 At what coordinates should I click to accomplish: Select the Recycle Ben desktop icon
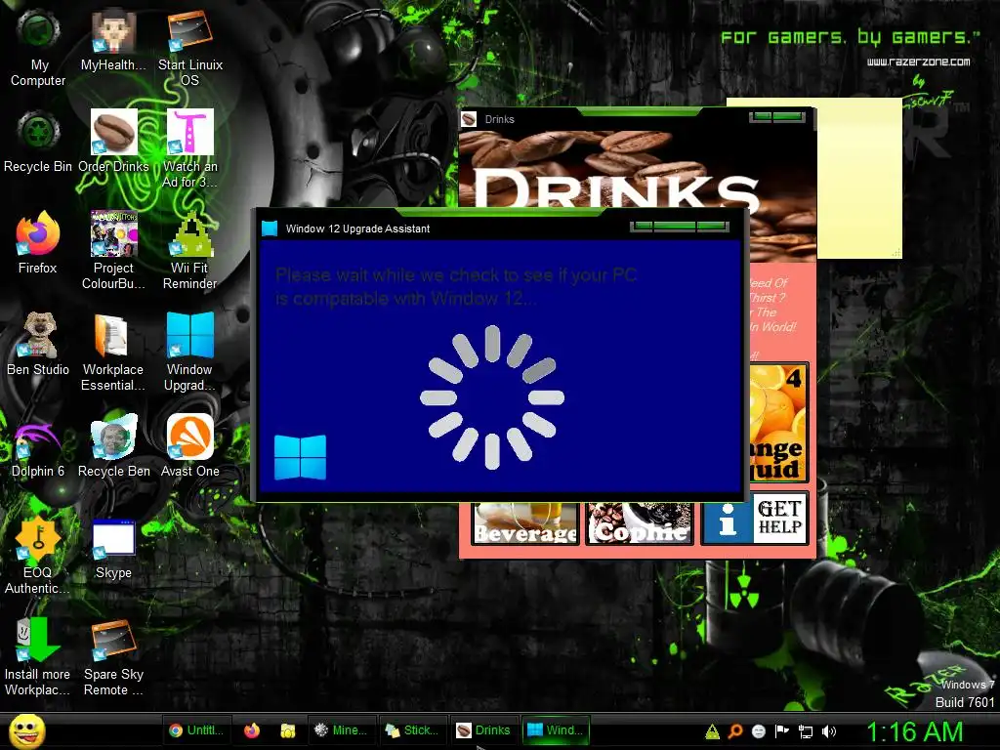coord(113,445)
